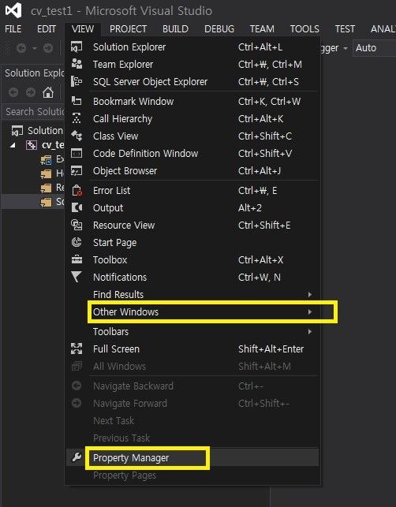Screen dimensions: 396x507
Task: Click Solution Explorer forward arrow icon
Action: point(31,93)
